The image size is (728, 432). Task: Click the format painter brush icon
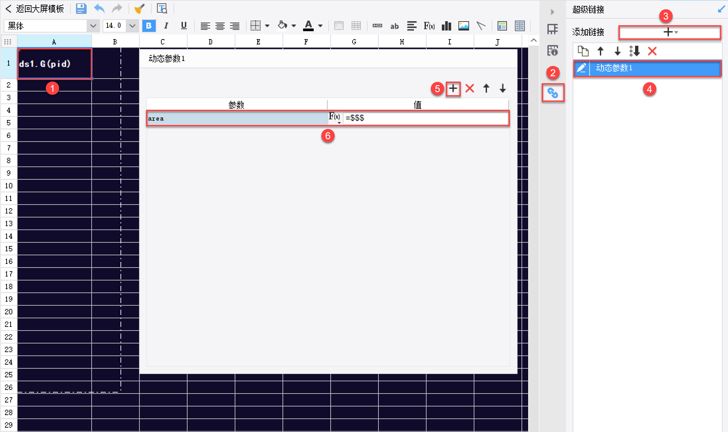click(x=139, y=9)
